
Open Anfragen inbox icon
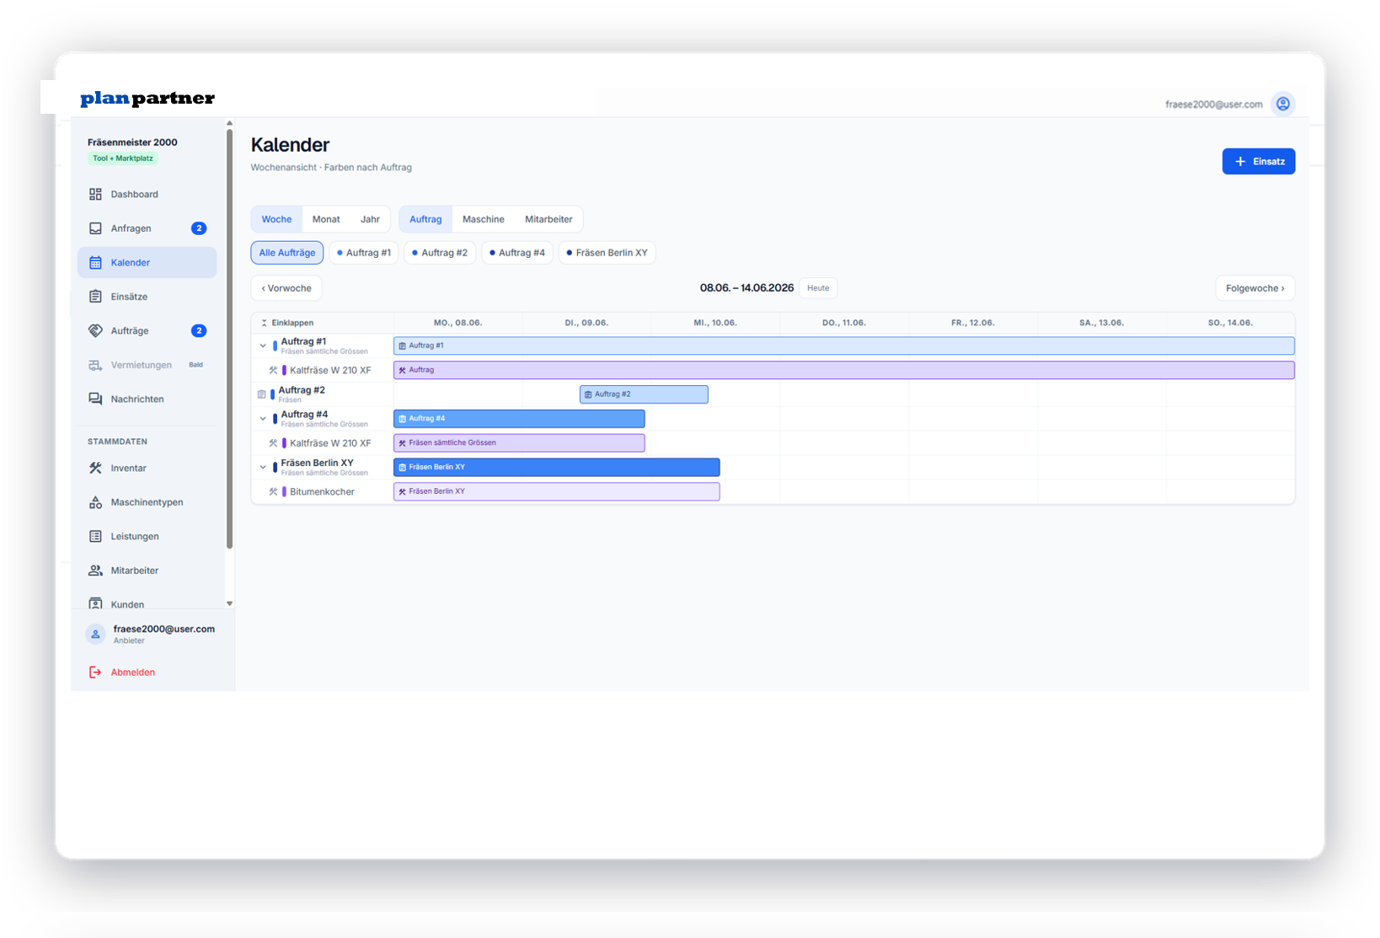(95, 228)
